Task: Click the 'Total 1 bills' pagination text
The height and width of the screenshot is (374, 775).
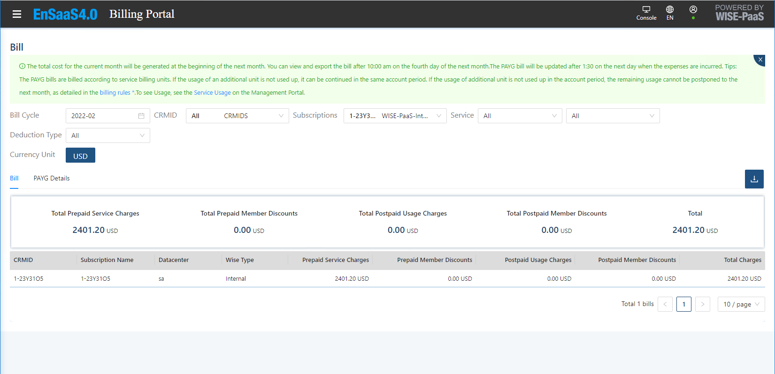Action: [x=637, y=304]
